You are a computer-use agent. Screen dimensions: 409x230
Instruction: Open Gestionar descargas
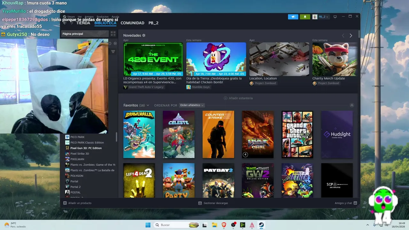[x=213, y=203]
